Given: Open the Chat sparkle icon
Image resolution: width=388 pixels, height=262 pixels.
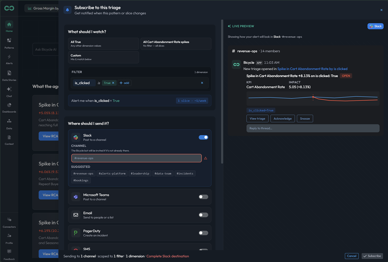Looking at the screenshot, I should click(9, 89).
